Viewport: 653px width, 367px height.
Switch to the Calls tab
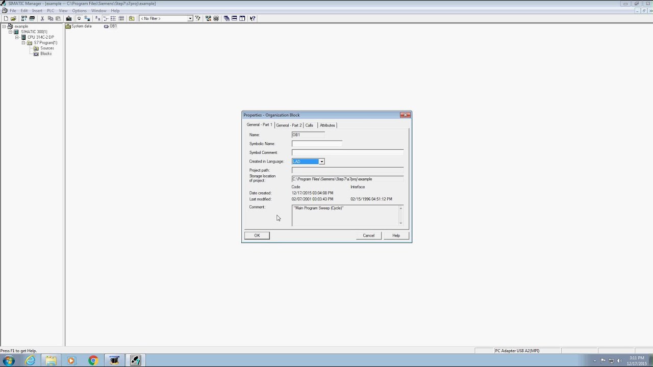click(309, 125)
